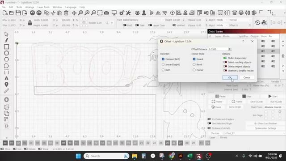Open the Window menu

pyautogui.click(x=57, y=7)
